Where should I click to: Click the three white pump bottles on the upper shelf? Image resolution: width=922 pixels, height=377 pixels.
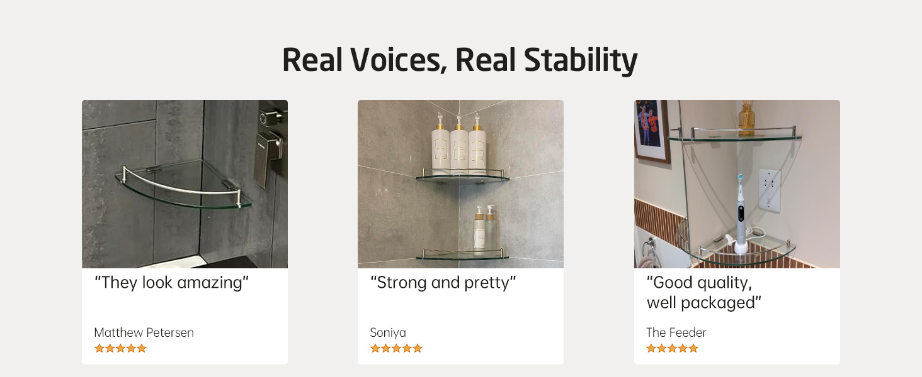coord(458,145)
